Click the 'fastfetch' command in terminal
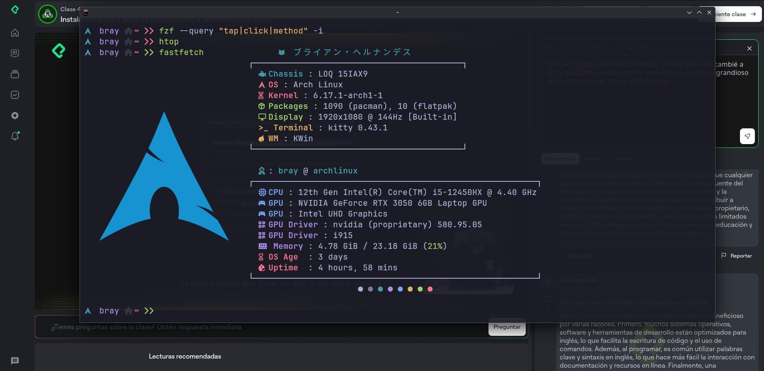This screenshot has width=764, height=371. tap(181, 53)
